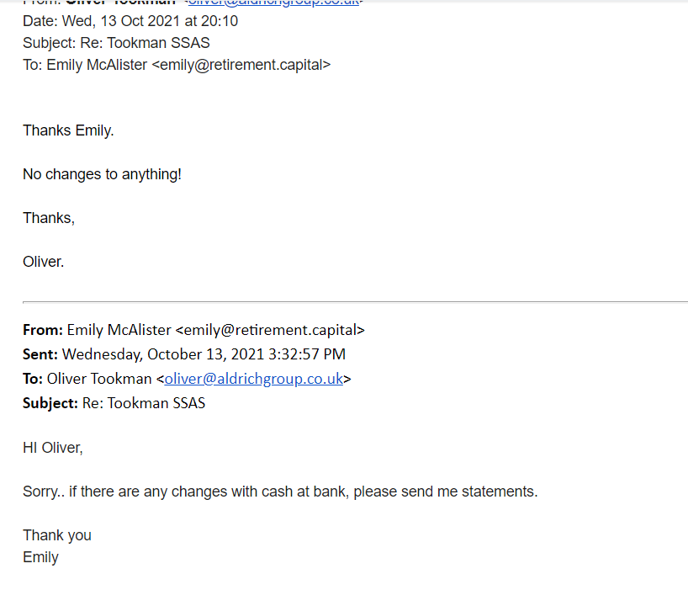Click the timestamp Wednesday, October 13, 2021 3:32:57 PM
This screenshot has width=688, height=590.
[204, 354]
